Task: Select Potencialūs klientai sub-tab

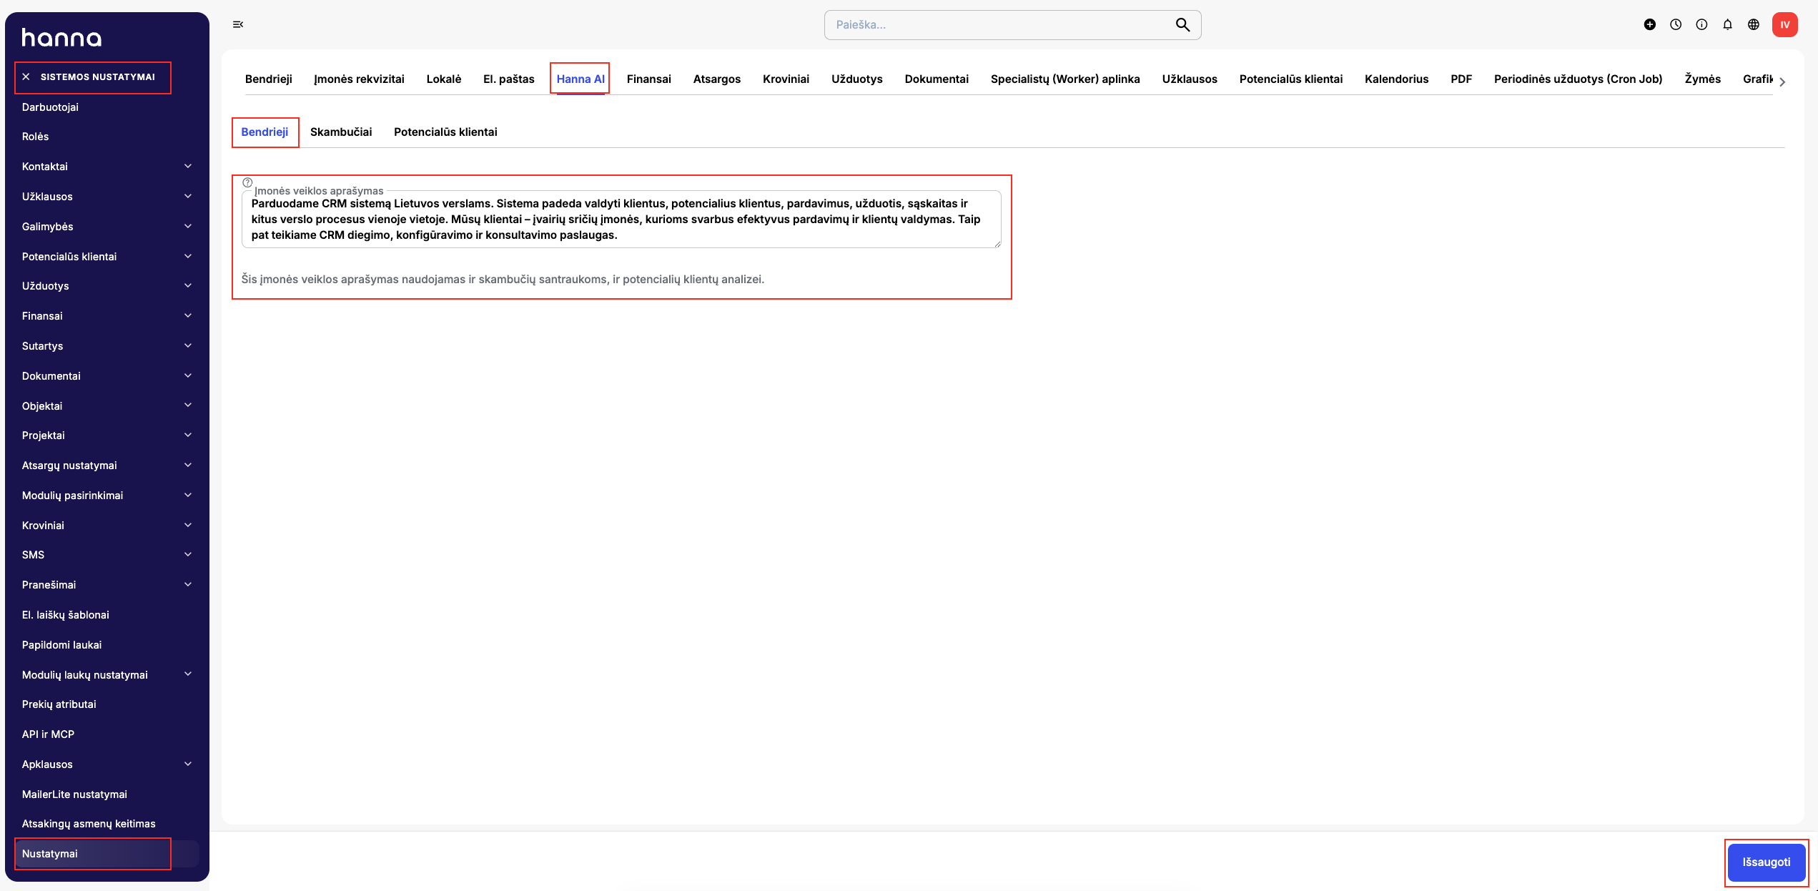Action: click(x=445, y=132)
